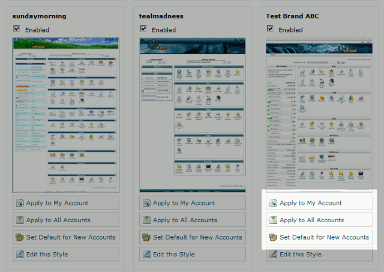Click pictures icon in tealmadness Set Default
Image resolution: width=384 pixels, height=272 pixels.
click(146, 237)
